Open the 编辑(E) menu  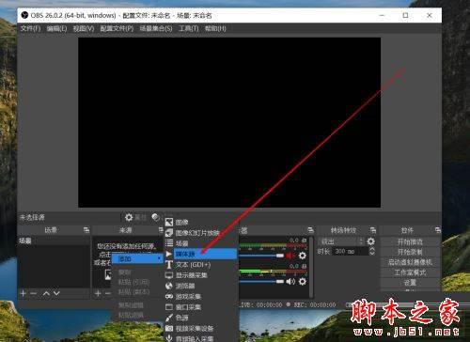coord(56,28)
